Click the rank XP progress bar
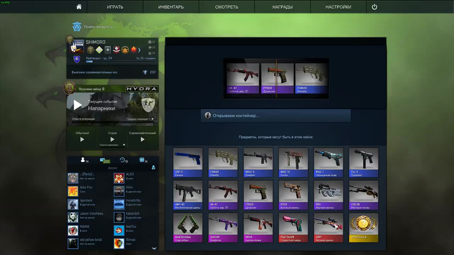The width and height of the screenshot is (454, 255). pos(121,62)
